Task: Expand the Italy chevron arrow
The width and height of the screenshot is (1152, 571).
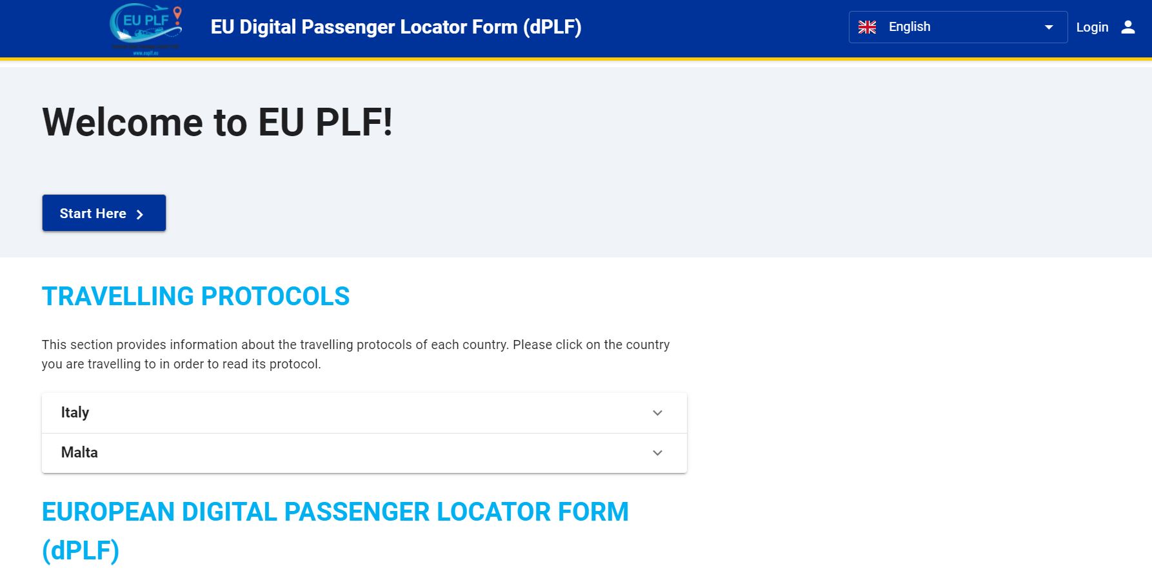Action: click(x=657, y=413)
